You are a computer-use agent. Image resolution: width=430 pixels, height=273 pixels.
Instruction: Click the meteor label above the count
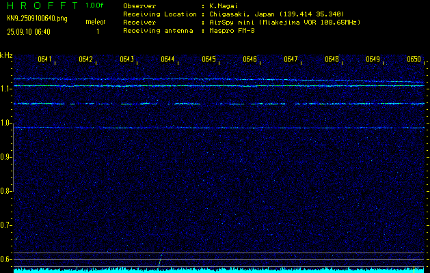pyautogui.click(x=96, y=22)
